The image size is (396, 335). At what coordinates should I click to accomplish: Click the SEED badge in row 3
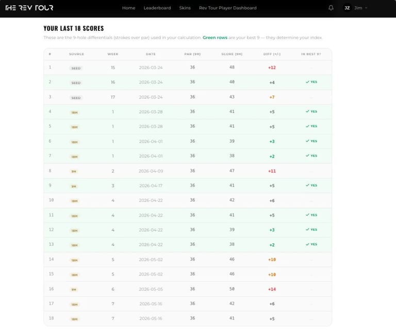(x=76, y=98)
